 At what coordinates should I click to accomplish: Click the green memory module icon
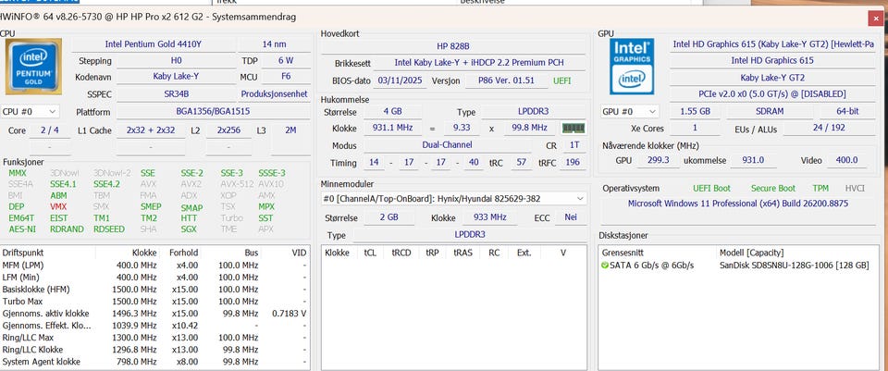coord(573,129)
